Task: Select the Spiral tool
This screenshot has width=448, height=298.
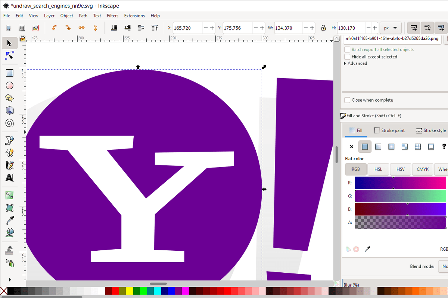Action: point(10,123)
